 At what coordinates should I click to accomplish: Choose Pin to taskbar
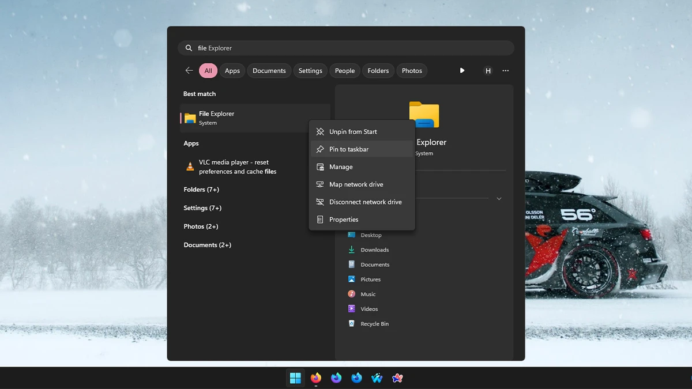[x=362, y=149]
